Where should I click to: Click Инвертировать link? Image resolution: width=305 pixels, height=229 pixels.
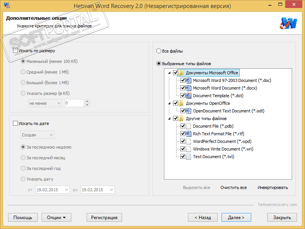coord(273,187)
